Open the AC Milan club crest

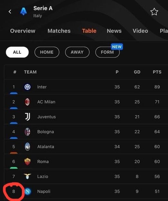tap(27, 102)
